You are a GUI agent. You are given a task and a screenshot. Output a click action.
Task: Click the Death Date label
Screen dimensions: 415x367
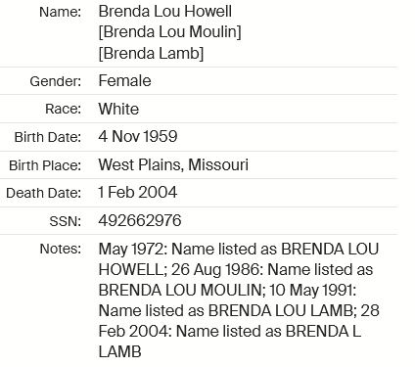point(43,193)
